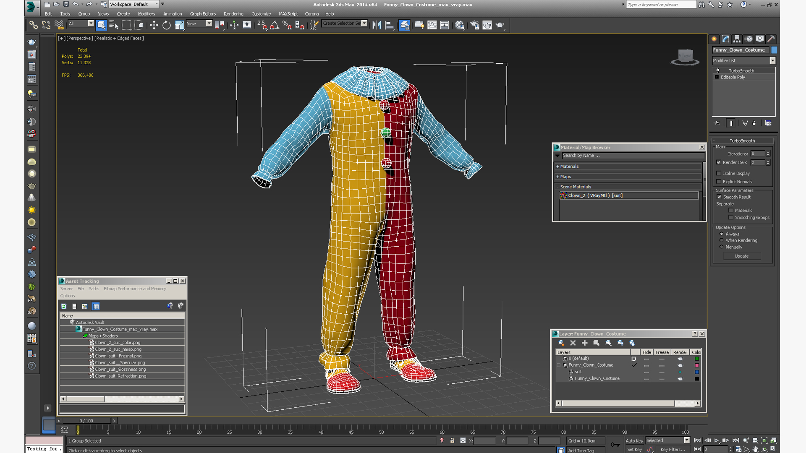Switch to Hierarchy command panel tab
Screen dimensions: 806x453
(x=737, y=39)
